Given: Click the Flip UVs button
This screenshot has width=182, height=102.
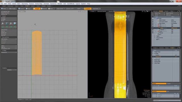Looking at the screenshot, I should (9, 31).
